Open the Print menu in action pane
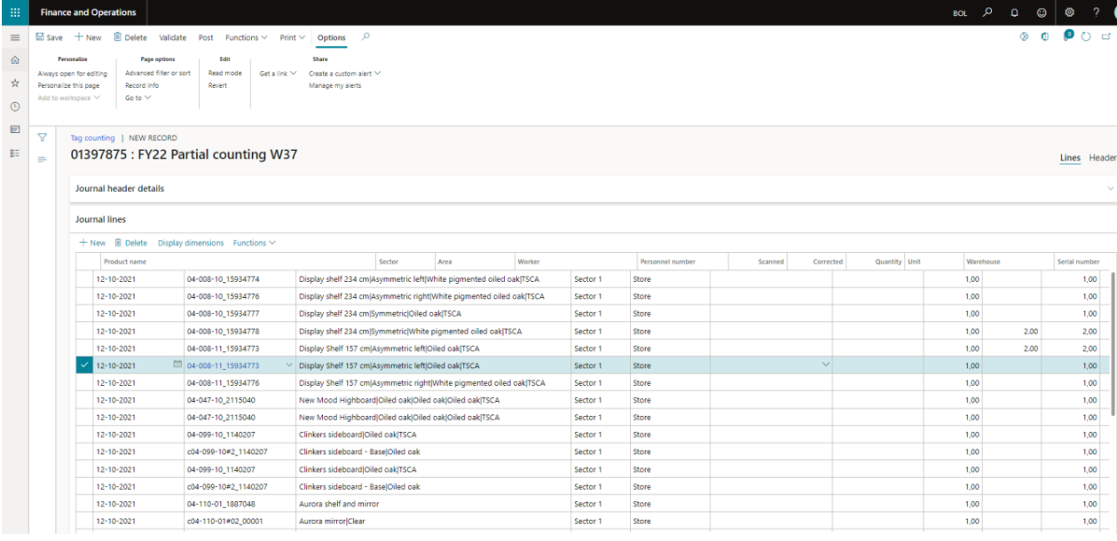This screenshot has width=1117, height=541. coord(292,38)
